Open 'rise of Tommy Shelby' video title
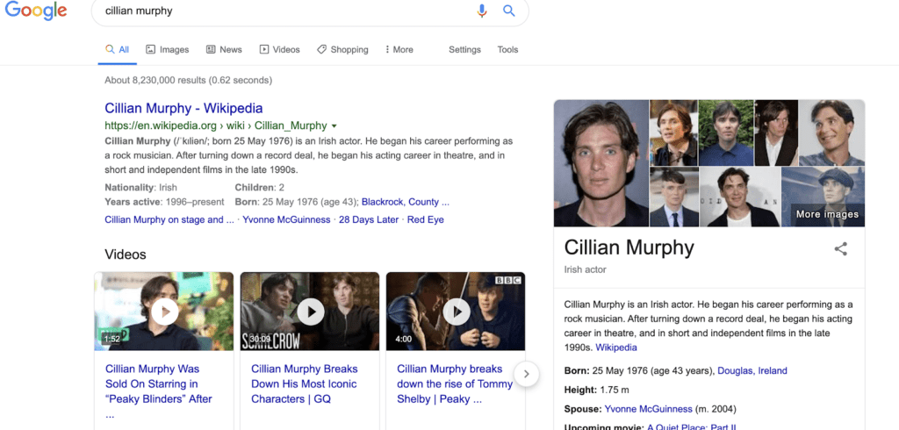The height and width of the screenshot is (430, 899). click(455, 383)
